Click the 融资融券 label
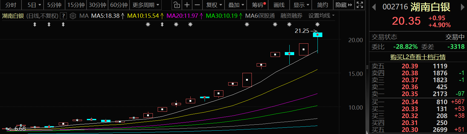The height and width of the screenshot is (134, 467). tap(291, 16)
